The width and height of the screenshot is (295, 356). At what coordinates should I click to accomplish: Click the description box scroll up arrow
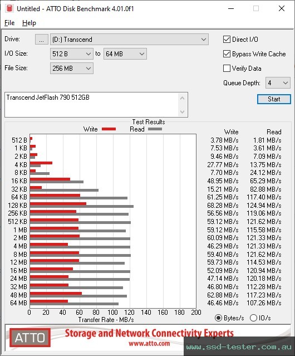pyautogui.click(x=183, y=98)
